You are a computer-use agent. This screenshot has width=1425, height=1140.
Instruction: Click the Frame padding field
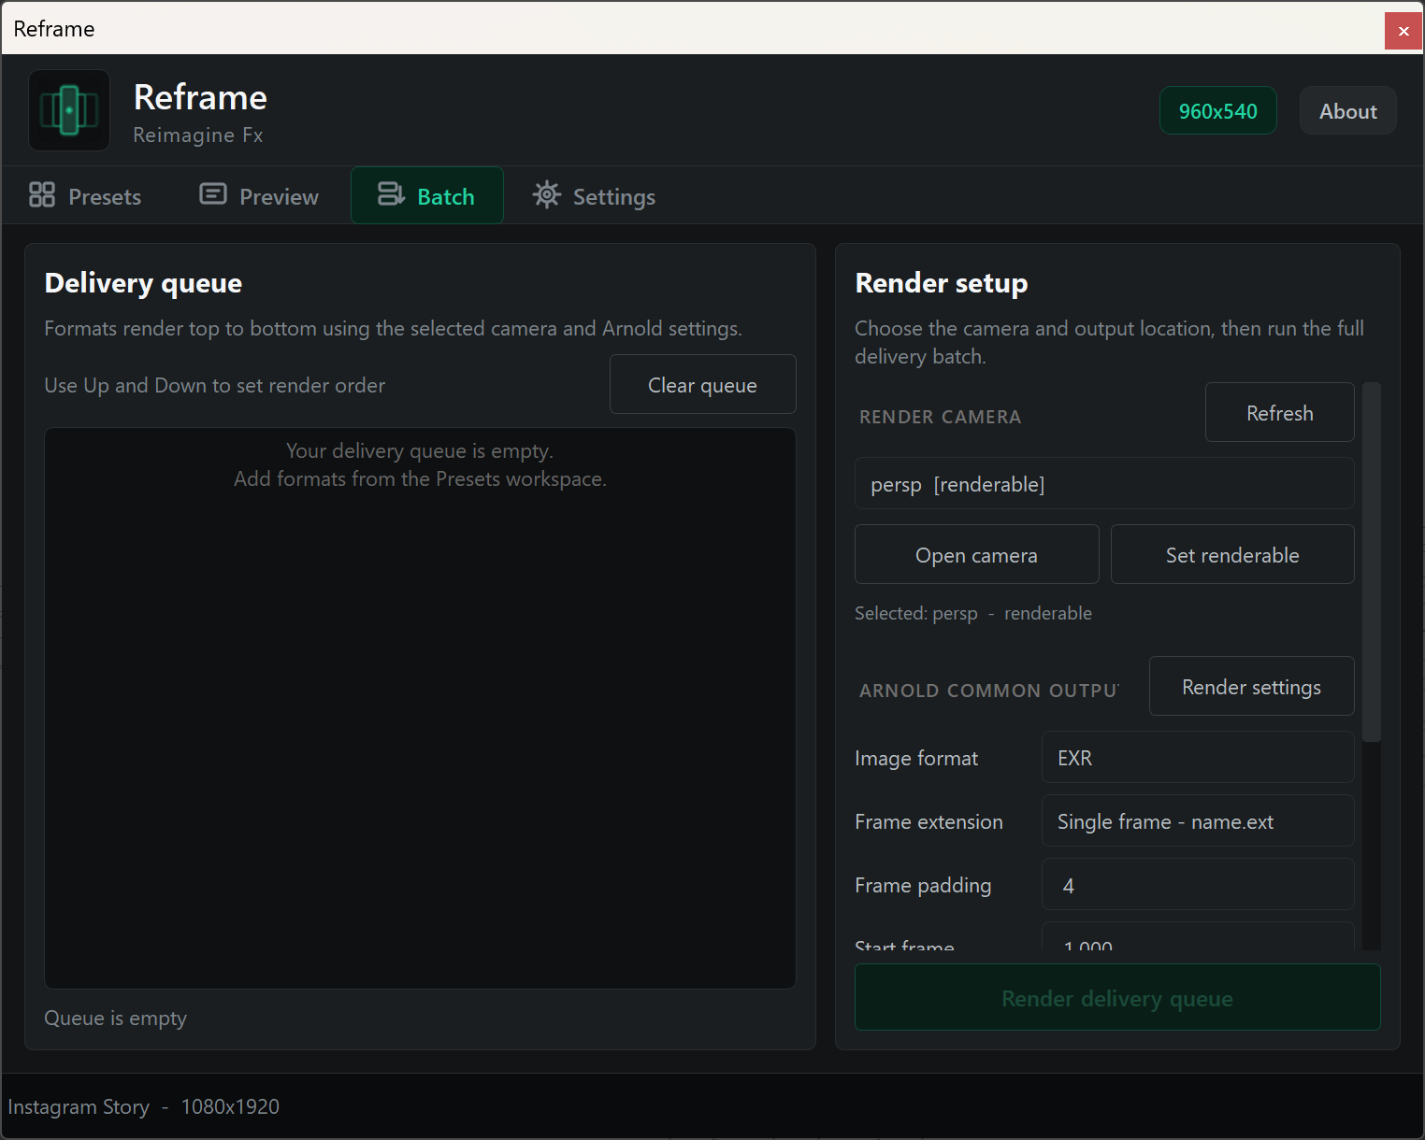tap(1198, 884)
